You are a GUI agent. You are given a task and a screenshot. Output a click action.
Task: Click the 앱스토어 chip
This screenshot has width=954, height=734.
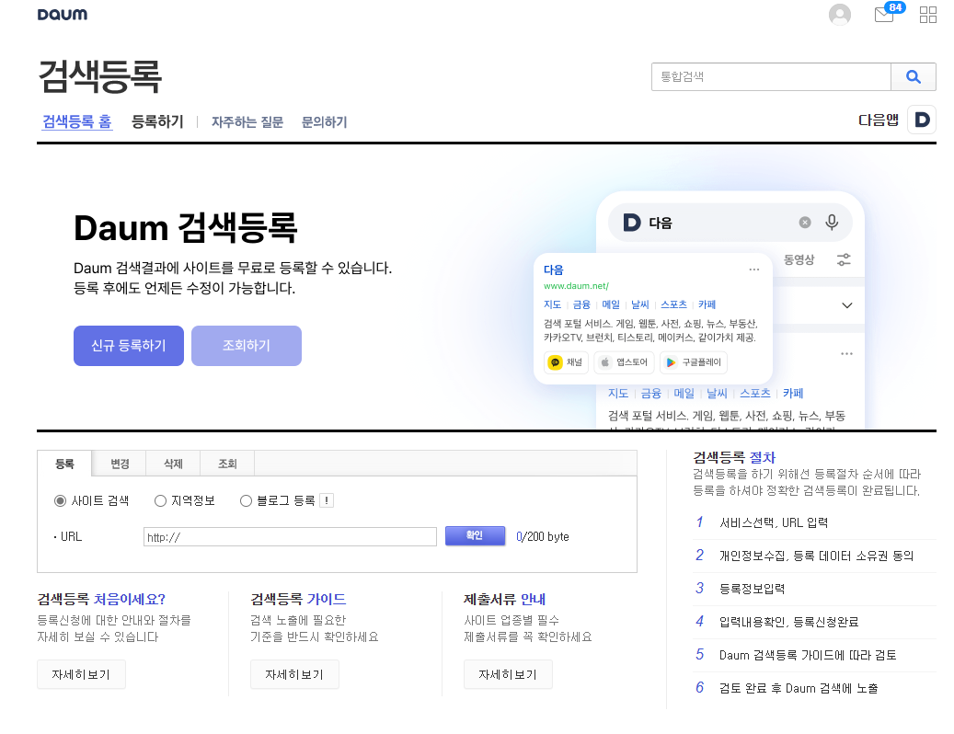point(625,362)
